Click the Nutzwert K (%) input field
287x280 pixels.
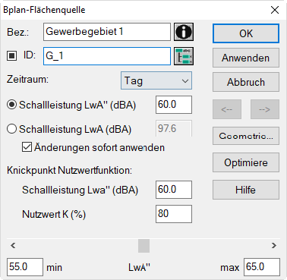[x=174, y=214]
